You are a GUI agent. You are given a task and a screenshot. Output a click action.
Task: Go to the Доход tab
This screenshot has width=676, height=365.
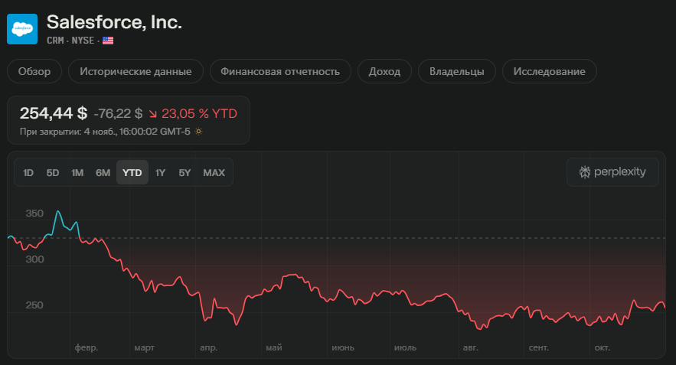tap(384, 72)
